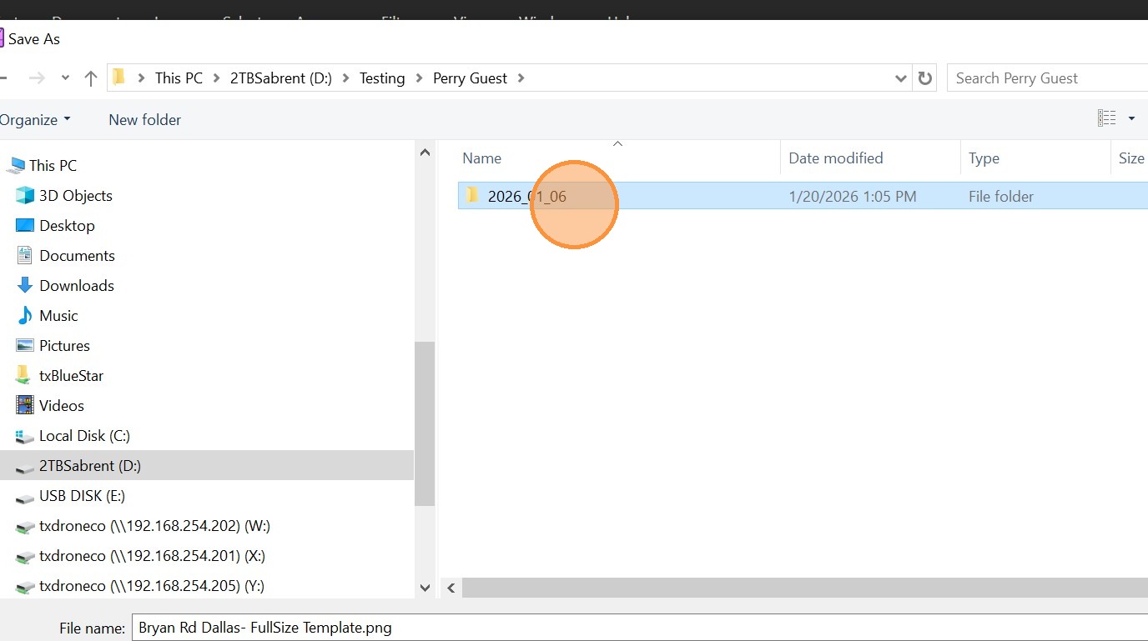Go forward using the forward arrow
Viewport: 1148px width, 641px height.
pos(36,78)
